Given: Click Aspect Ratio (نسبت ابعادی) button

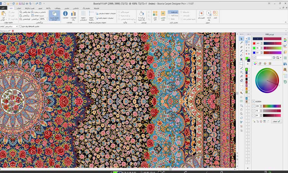Looking at the screenshot, I should pos(38,16).
